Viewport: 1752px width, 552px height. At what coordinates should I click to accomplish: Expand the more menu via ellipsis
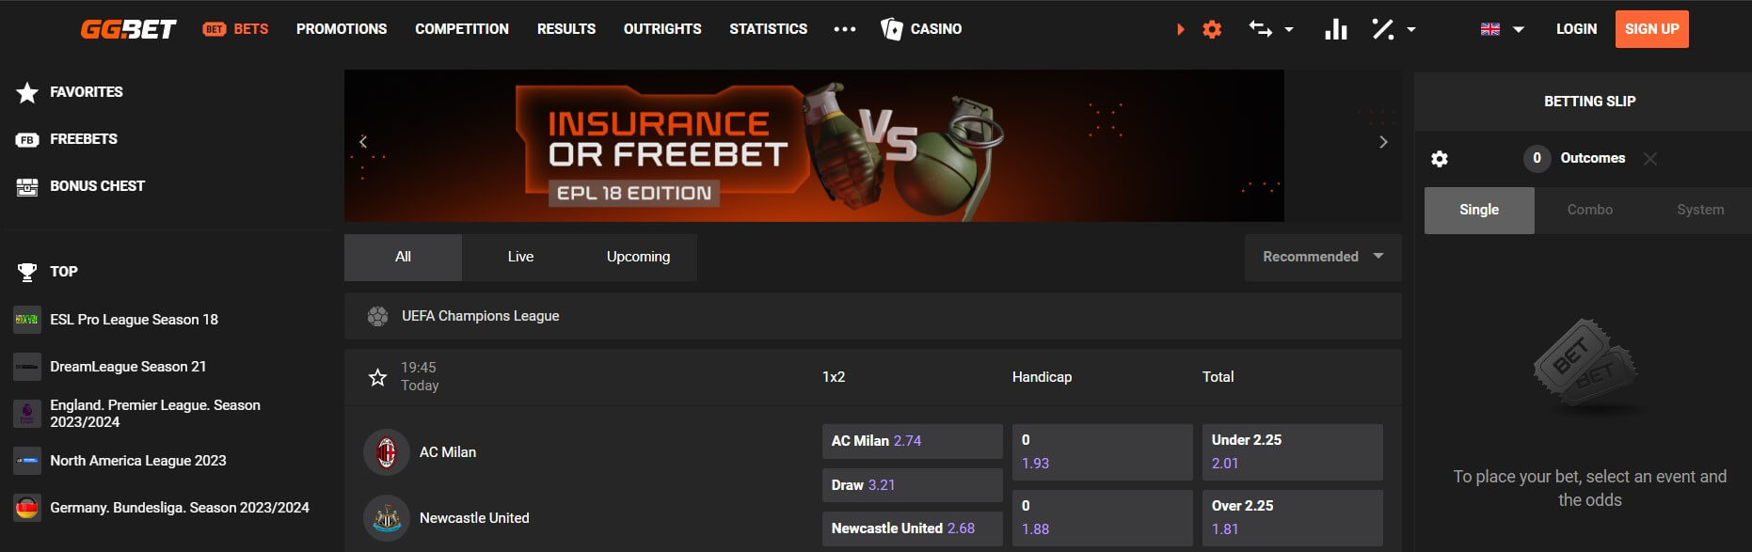click(844, 29)
